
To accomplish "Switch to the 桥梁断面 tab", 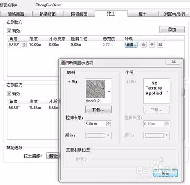I will coord(48,14).
